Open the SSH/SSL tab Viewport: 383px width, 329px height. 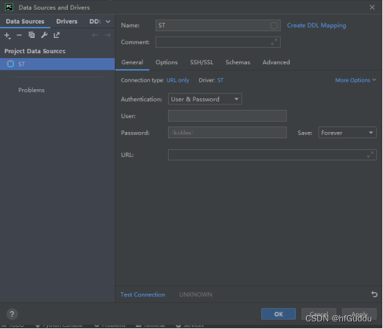point(202,62)
